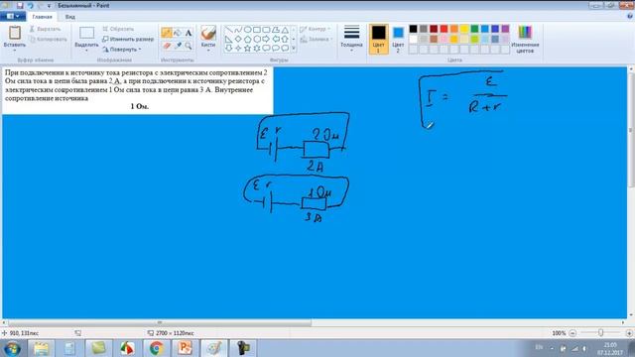
Task: Pick the black color swatch
Action: (x=413, y=29)
